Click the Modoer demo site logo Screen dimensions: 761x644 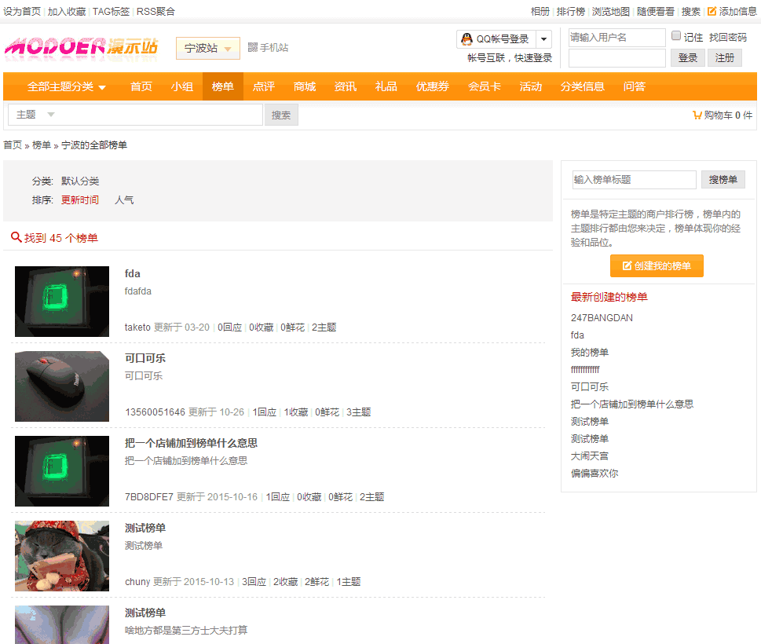click(81, 48)
